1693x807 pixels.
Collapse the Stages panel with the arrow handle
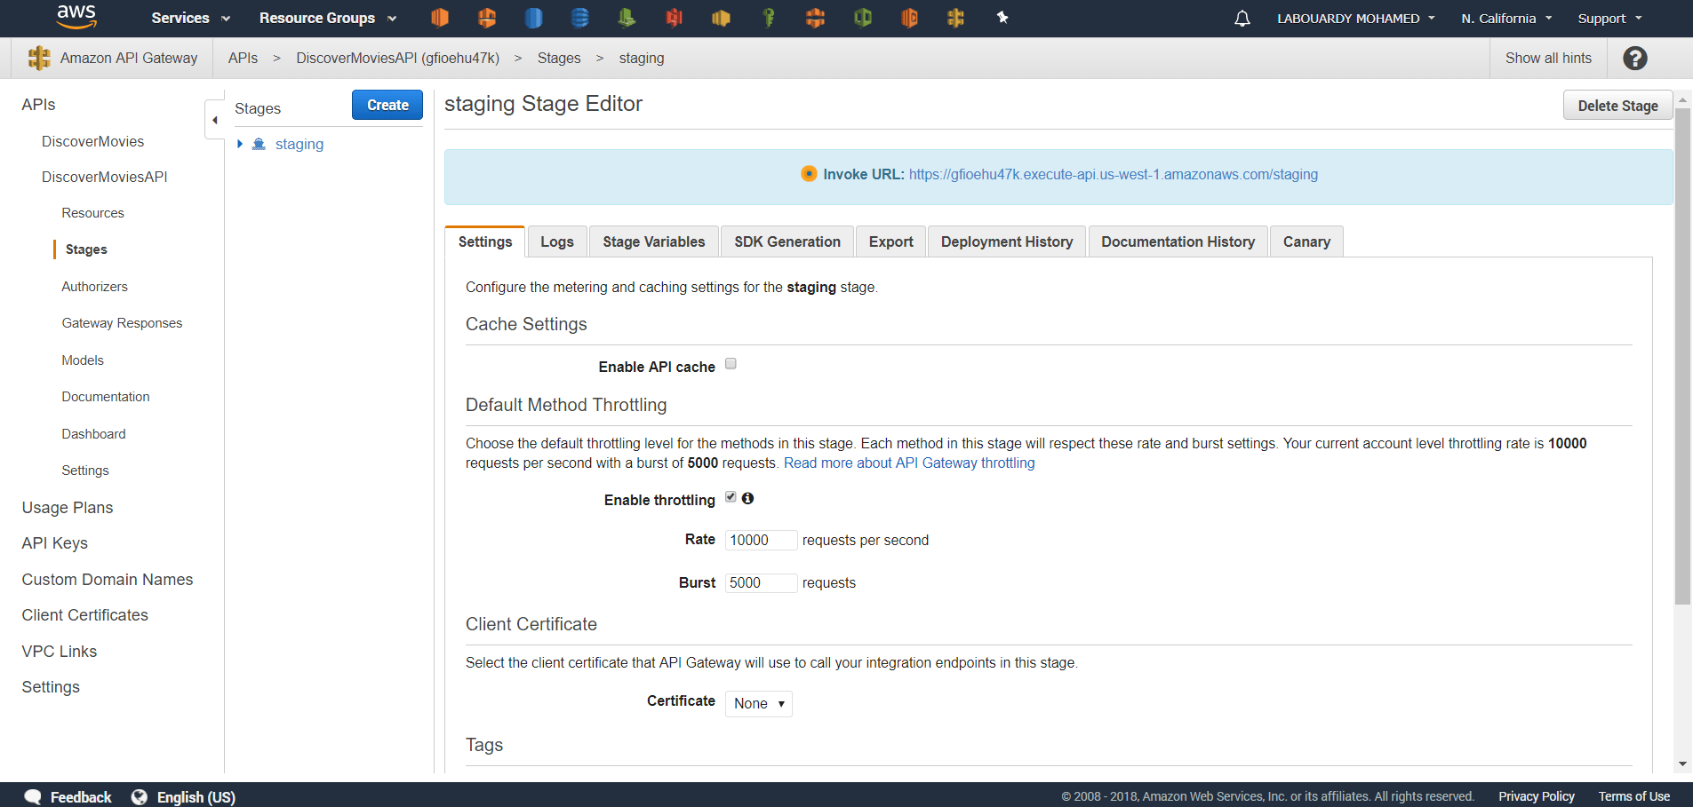(214, 120)
